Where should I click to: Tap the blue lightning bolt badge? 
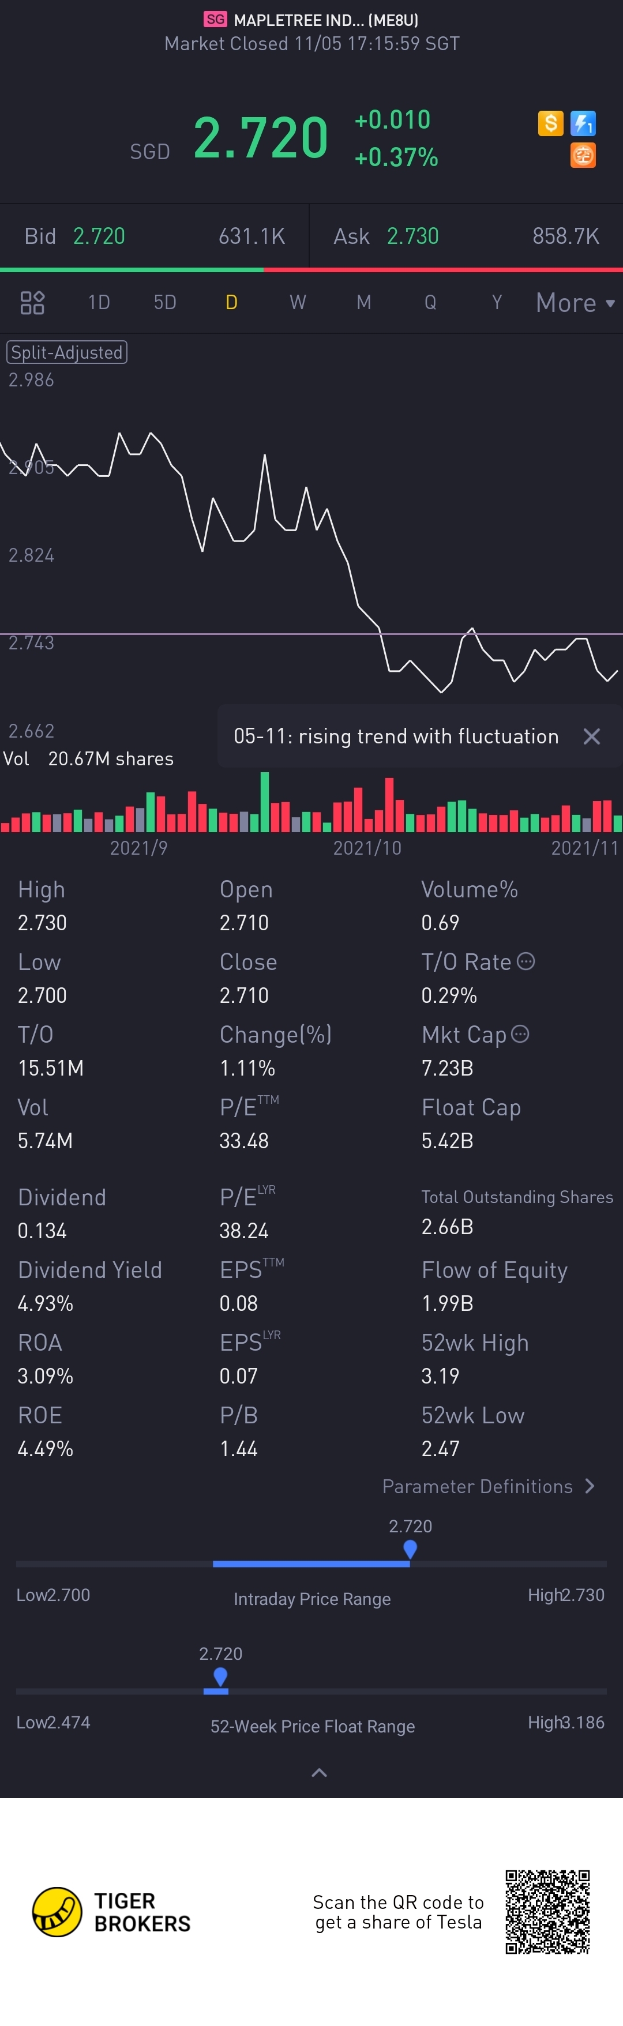click(583, 123)
